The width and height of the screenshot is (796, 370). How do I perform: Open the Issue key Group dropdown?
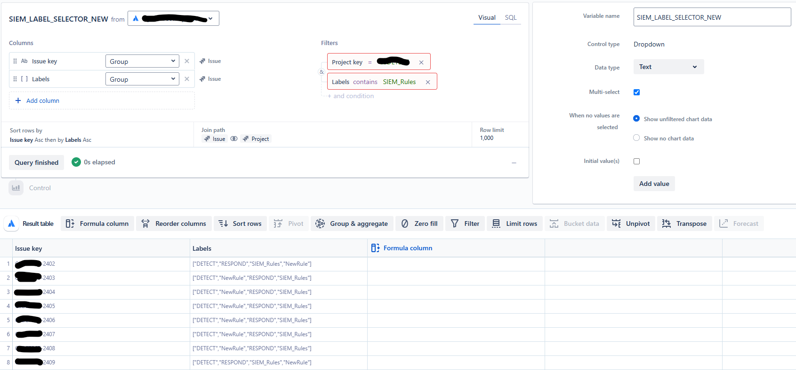[142, 62]
